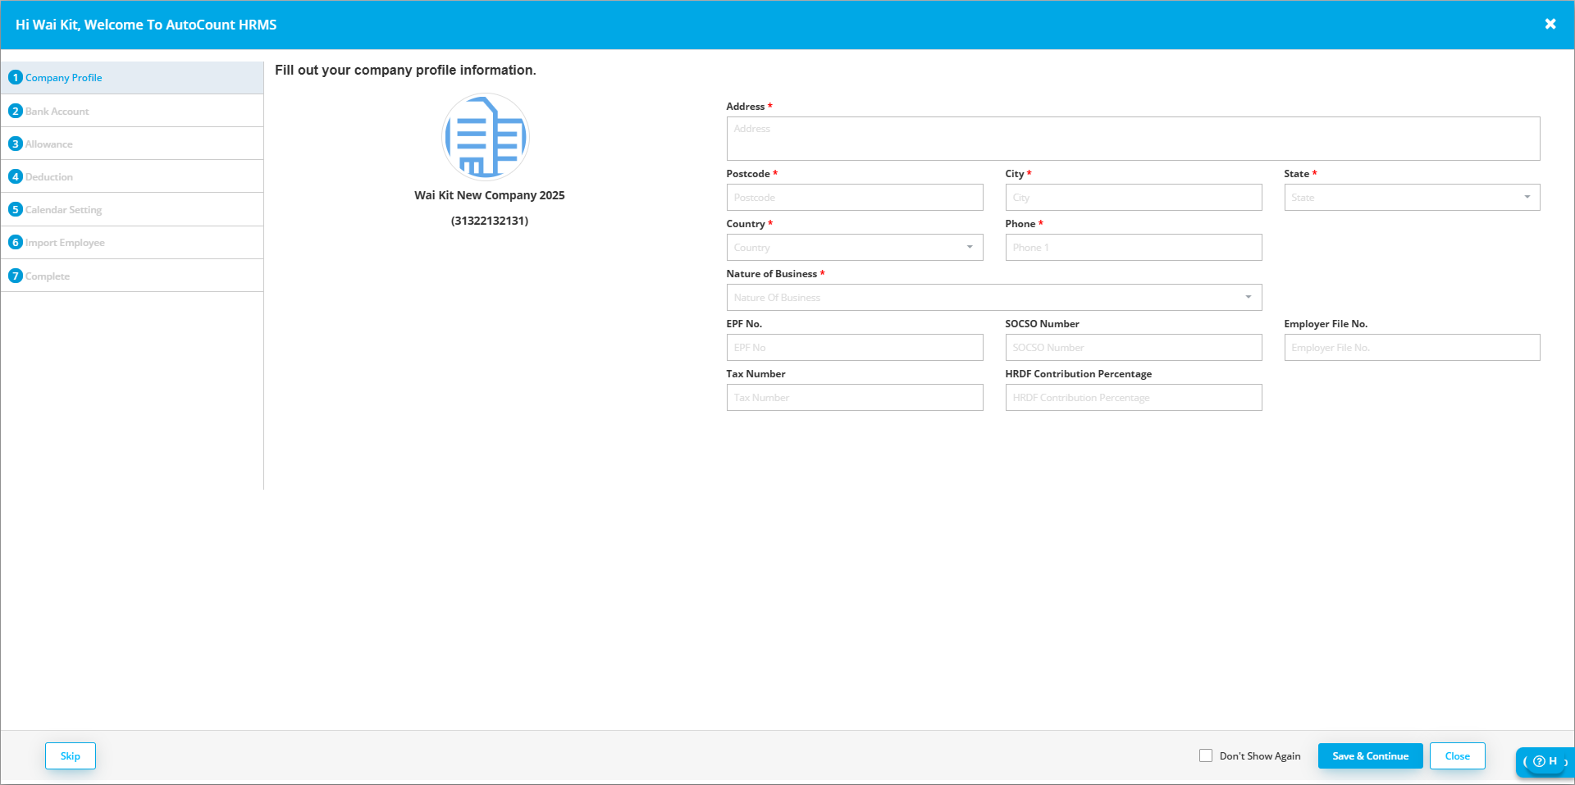The height and width of the screenshot is (785, 1575).
Task: Go to the Allowance step
Action: tap(132, 144)
